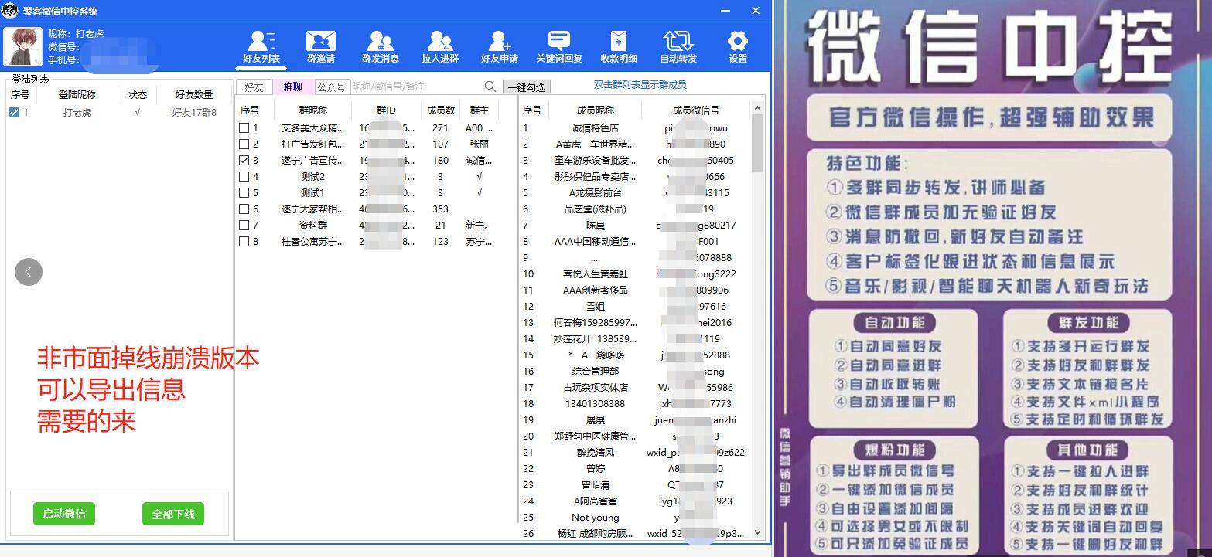Click the green 全部下线 button
Viewport: 1212px width, 557px height.
tap(173, 514)
